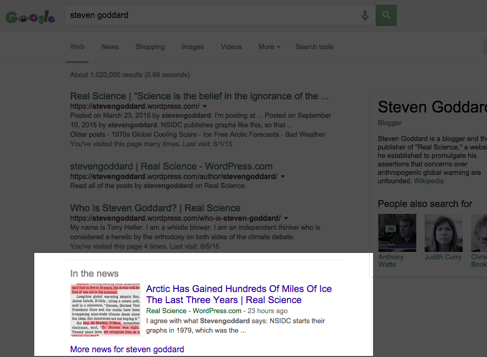Click the news article newspaper thumbnail
This screenshot has width=487, height=357.
(106, 310)
